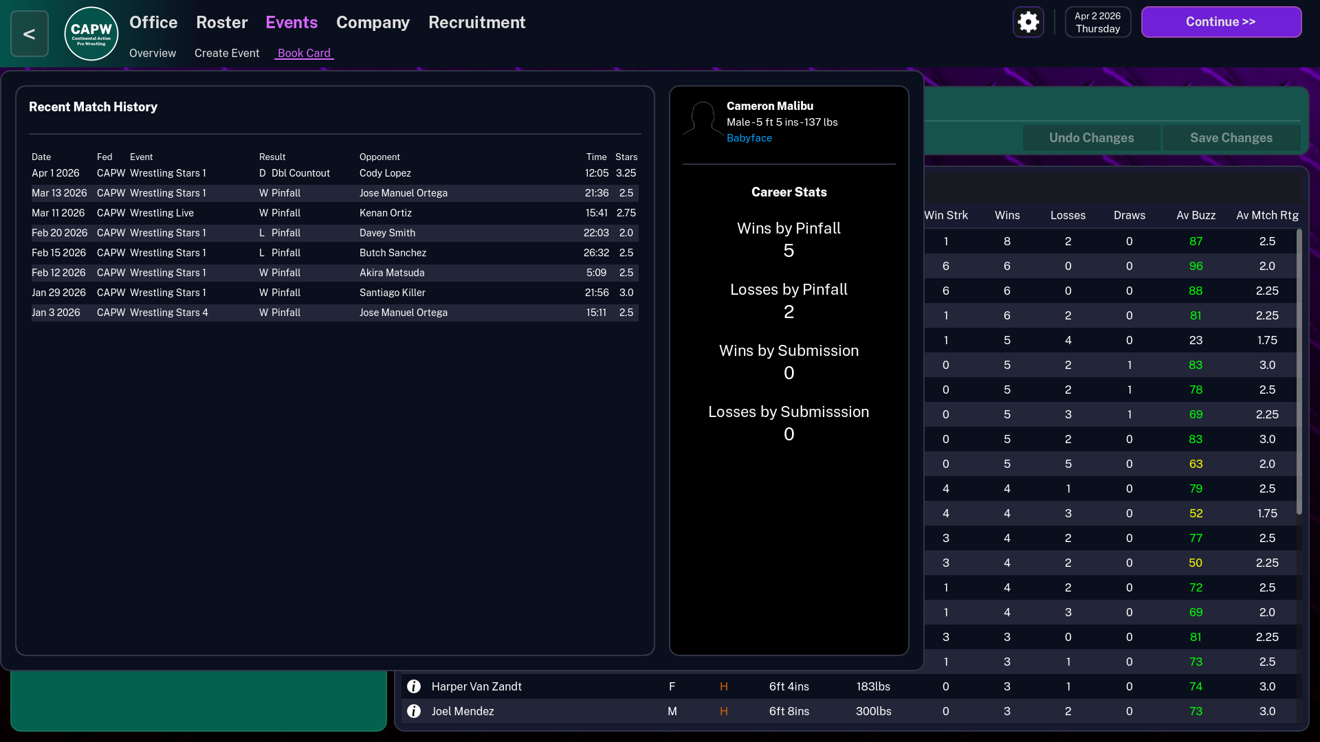Image resolution: width=1320 pixels, height=742 pixels.
Task: Click the Av Buzz value 96
Action: pyautogui.click(x=1196, y=266)
